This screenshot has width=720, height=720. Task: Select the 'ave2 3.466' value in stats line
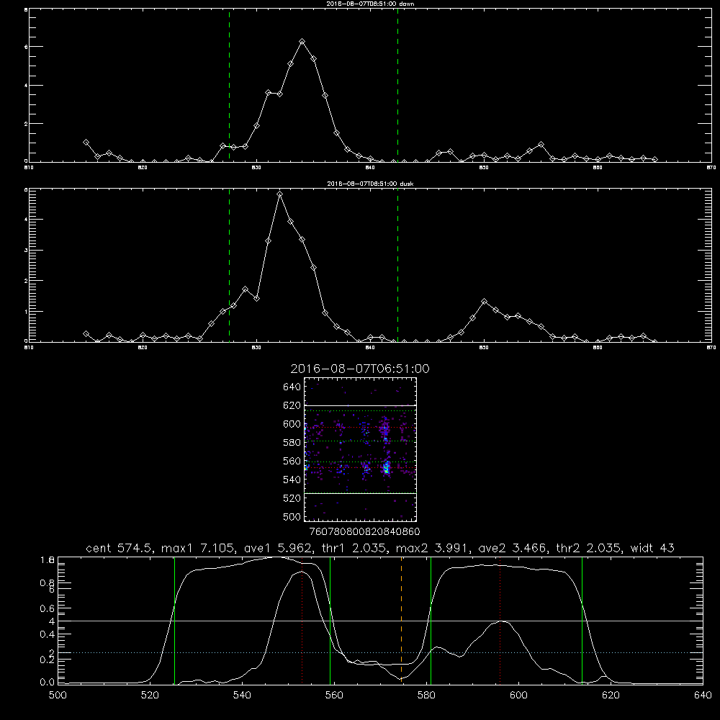[512, 548]
